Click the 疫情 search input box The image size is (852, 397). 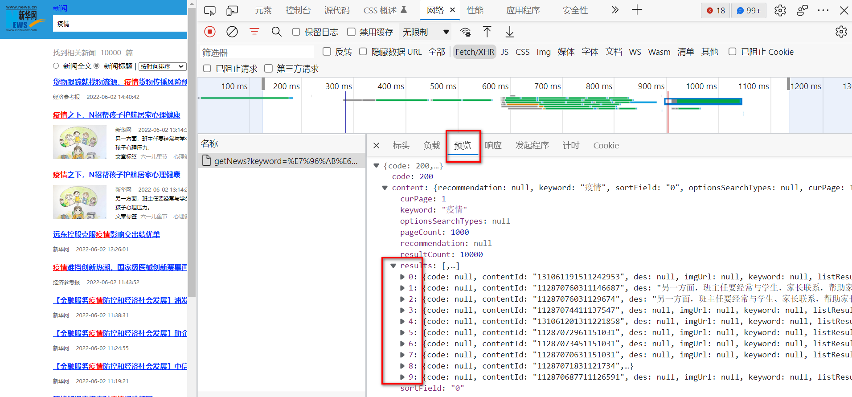coord(120,24)
